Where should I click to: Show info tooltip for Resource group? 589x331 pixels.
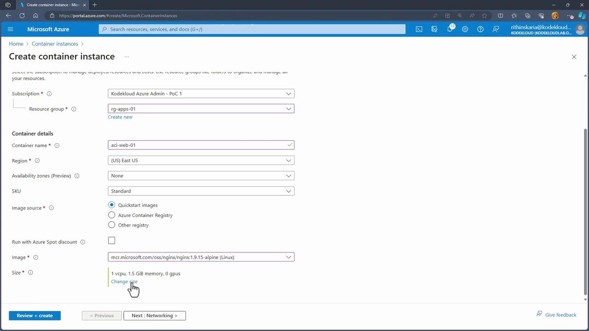tap(74, 109)
